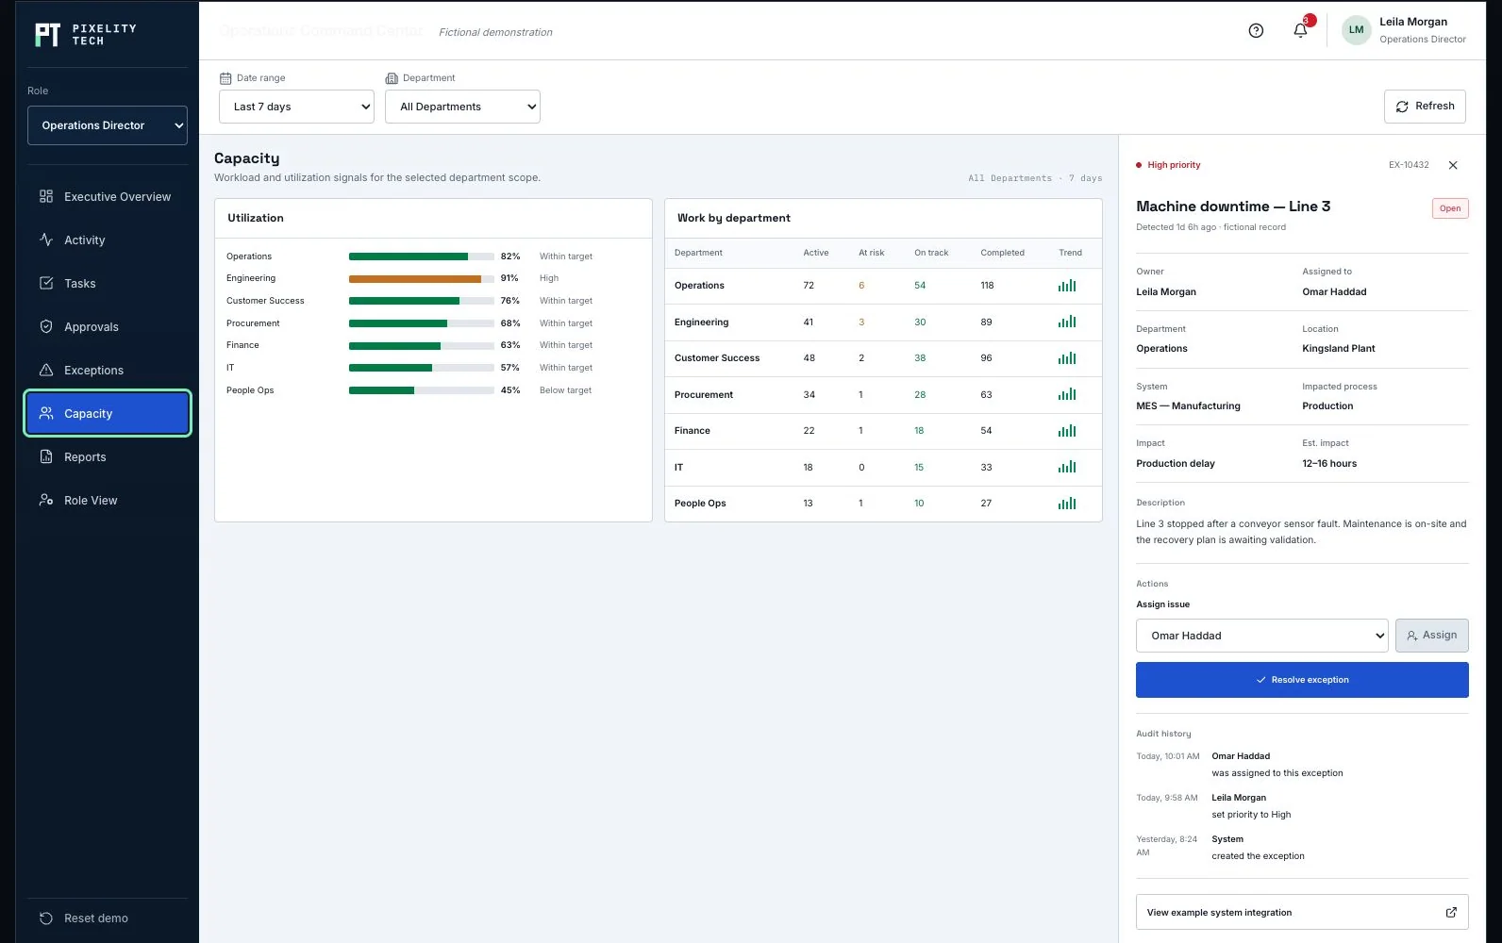The image size is (1502, 943).
Task: Open the Approvals section
Action: point(108,326)
